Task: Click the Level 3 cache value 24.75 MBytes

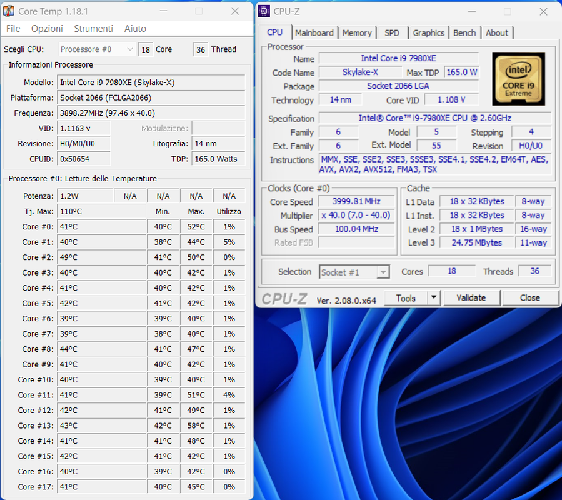Action: click(477, 242)
